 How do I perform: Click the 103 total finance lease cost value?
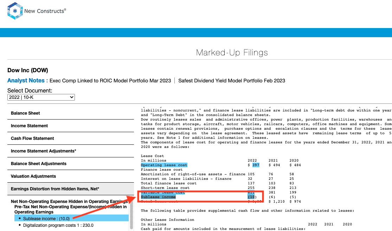[272, 183]
